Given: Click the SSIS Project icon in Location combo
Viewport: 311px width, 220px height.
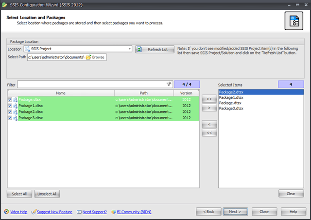Looking at the screenshot, I should coord(27,49).
